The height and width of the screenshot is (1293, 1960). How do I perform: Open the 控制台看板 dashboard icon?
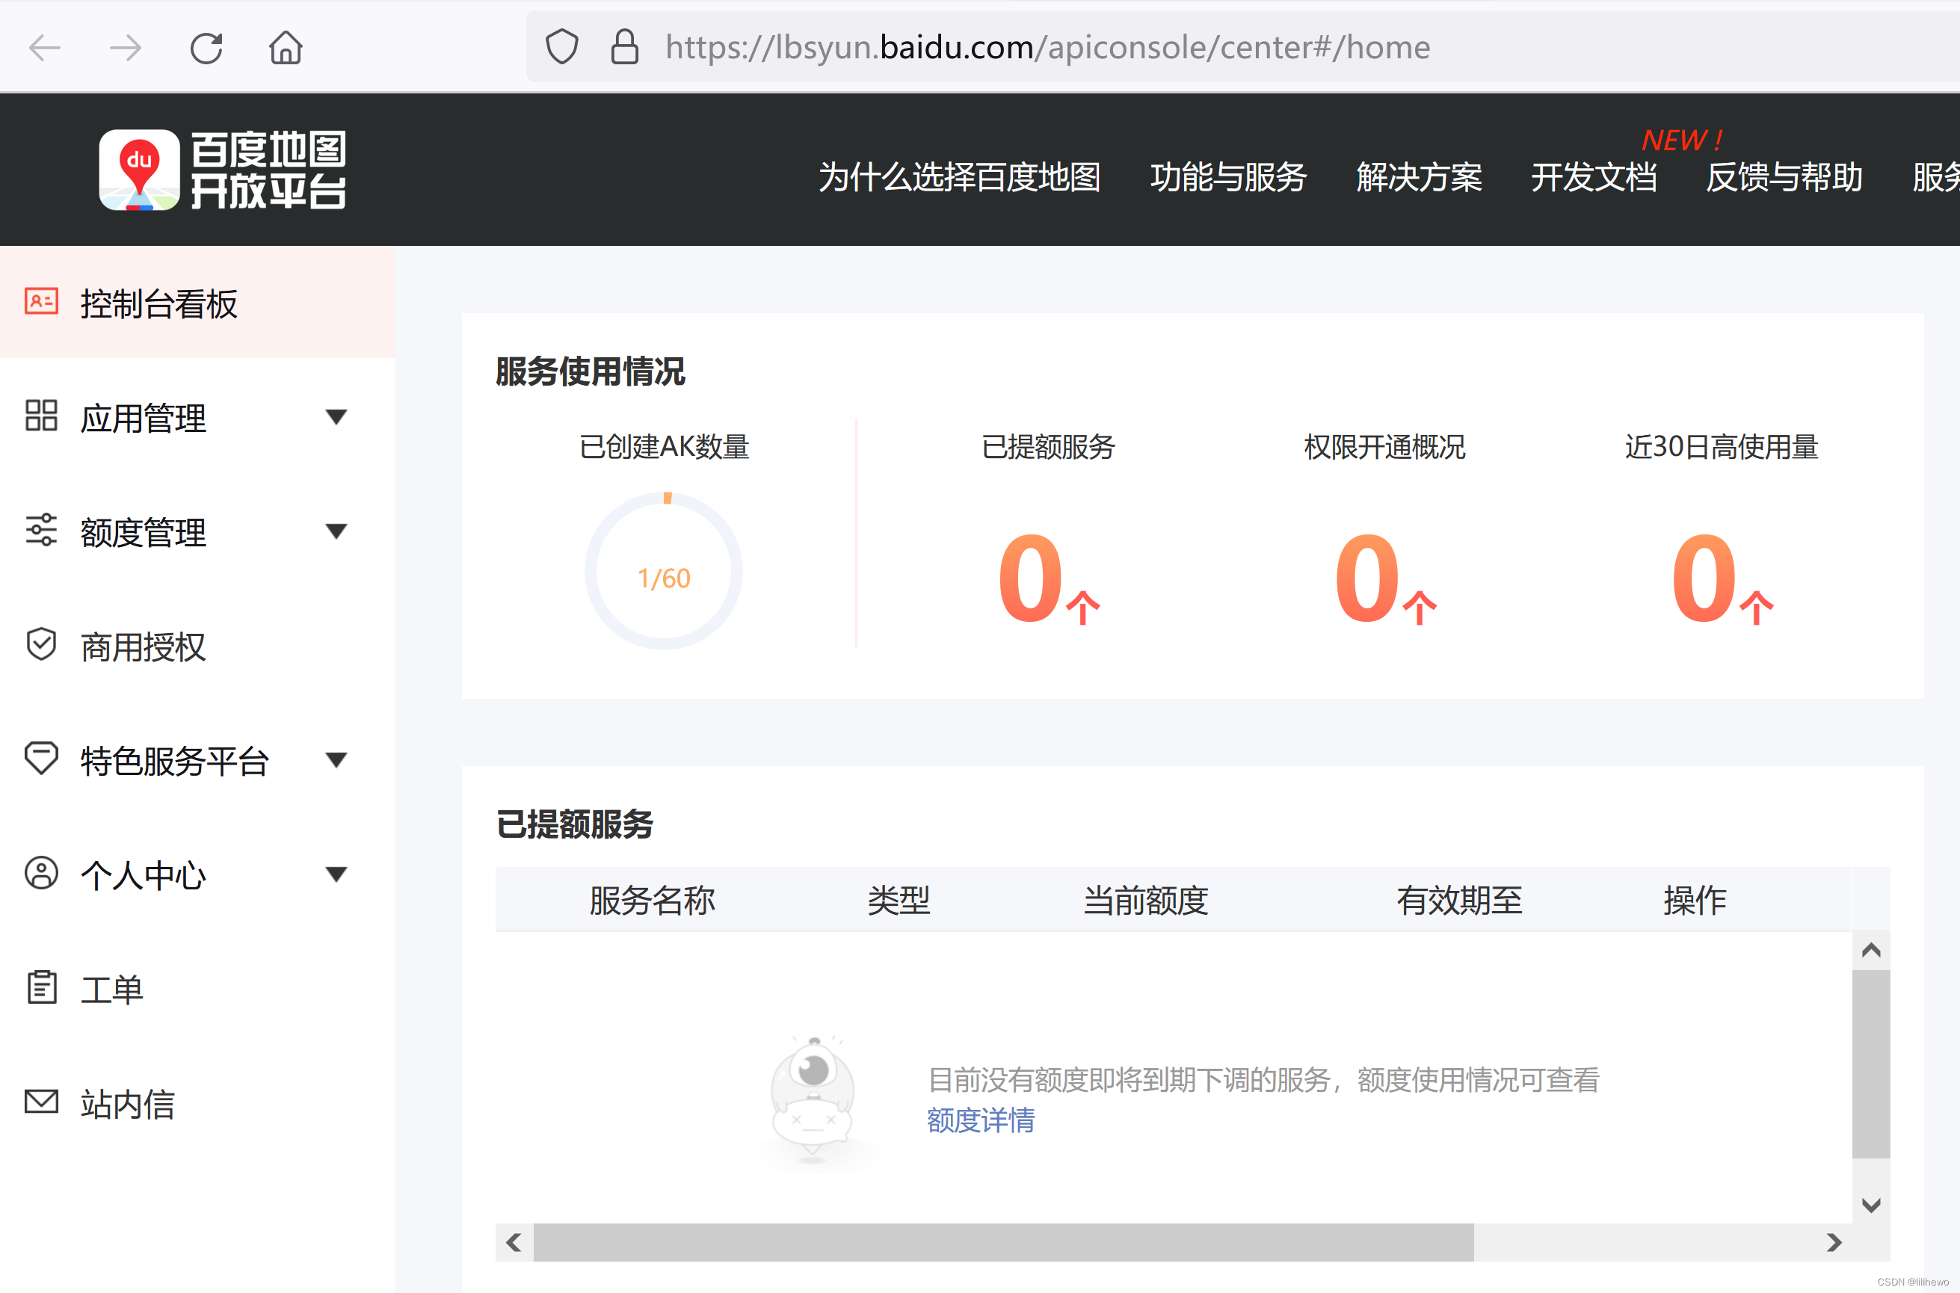40,303
